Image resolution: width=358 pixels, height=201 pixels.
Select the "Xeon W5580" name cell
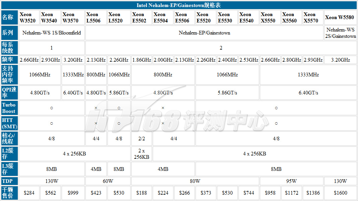pos(341,17)
